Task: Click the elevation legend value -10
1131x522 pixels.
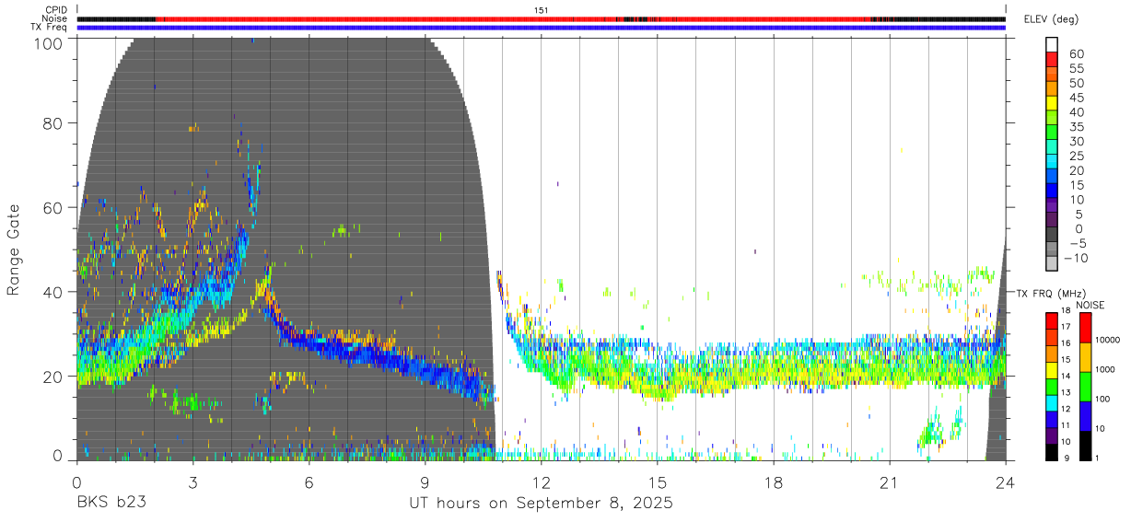Action: [1077, 258]
